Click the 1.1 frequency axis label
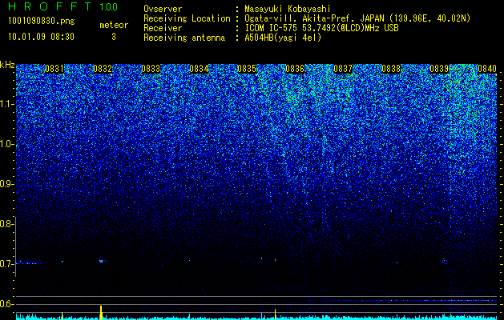This screenshot has width=504, height=320. pyautogui.click(x=6, y=104)
